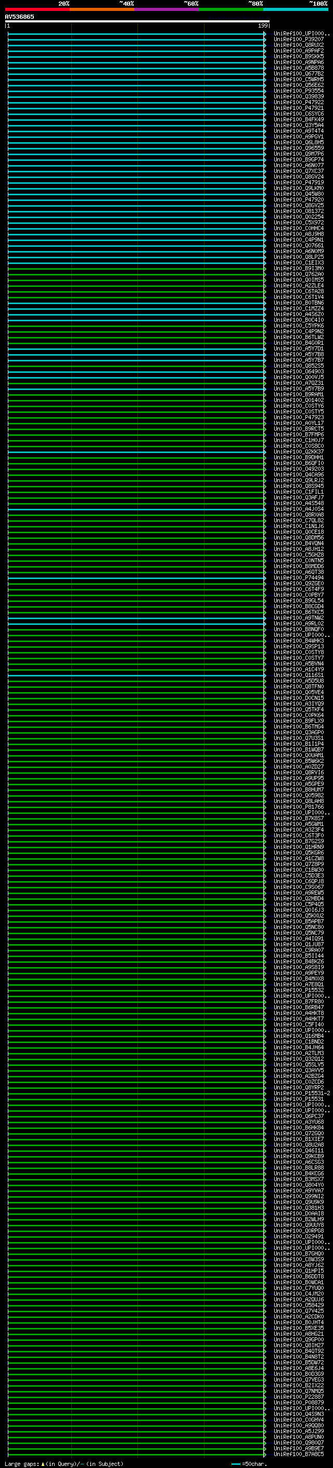
Task: Click the red 20% identity legend segment
Action: [37, 9]
